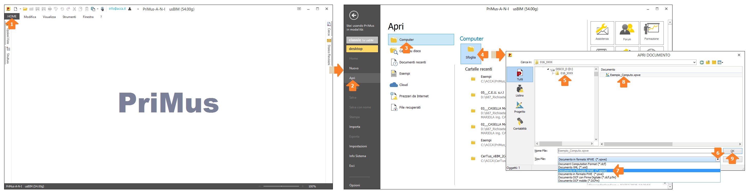The image size is (748, 193).
Task: Click the Undo arrow in the quick toolbar
Action: (x=62, y=9)
